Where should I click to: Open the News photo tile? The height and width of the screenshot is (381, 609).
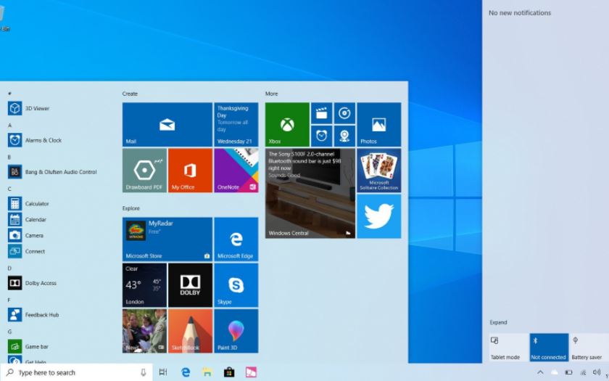pyautogui.click(x=144, y=331)
